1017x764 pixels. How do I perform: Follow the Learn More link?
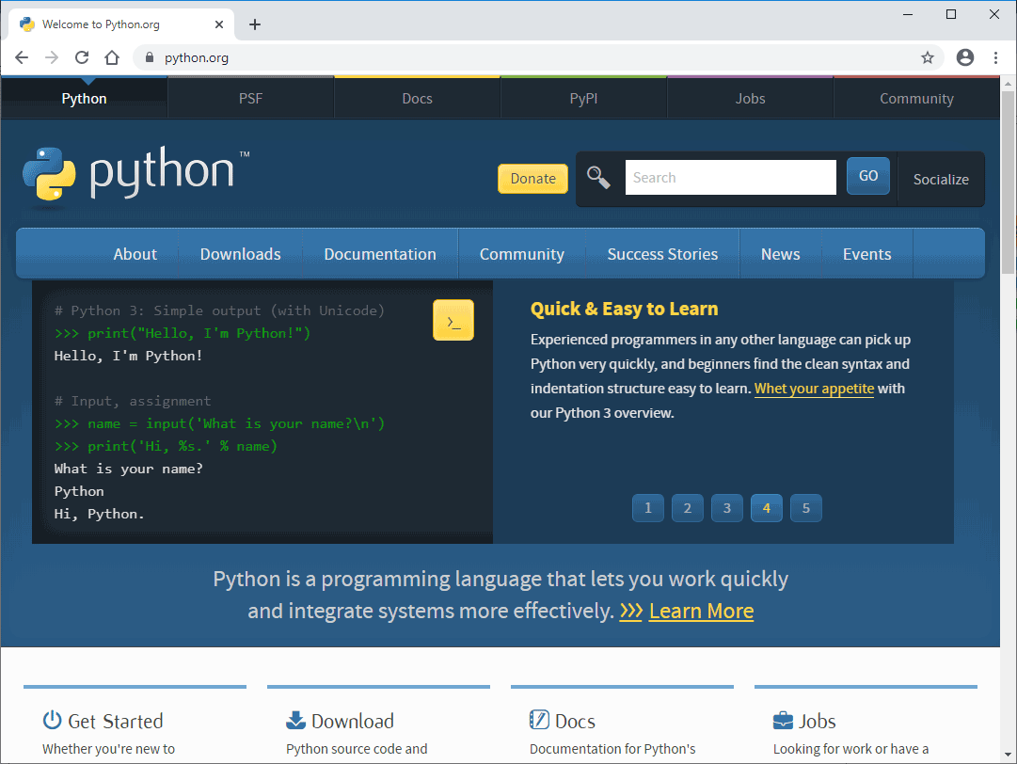(701, 611)
